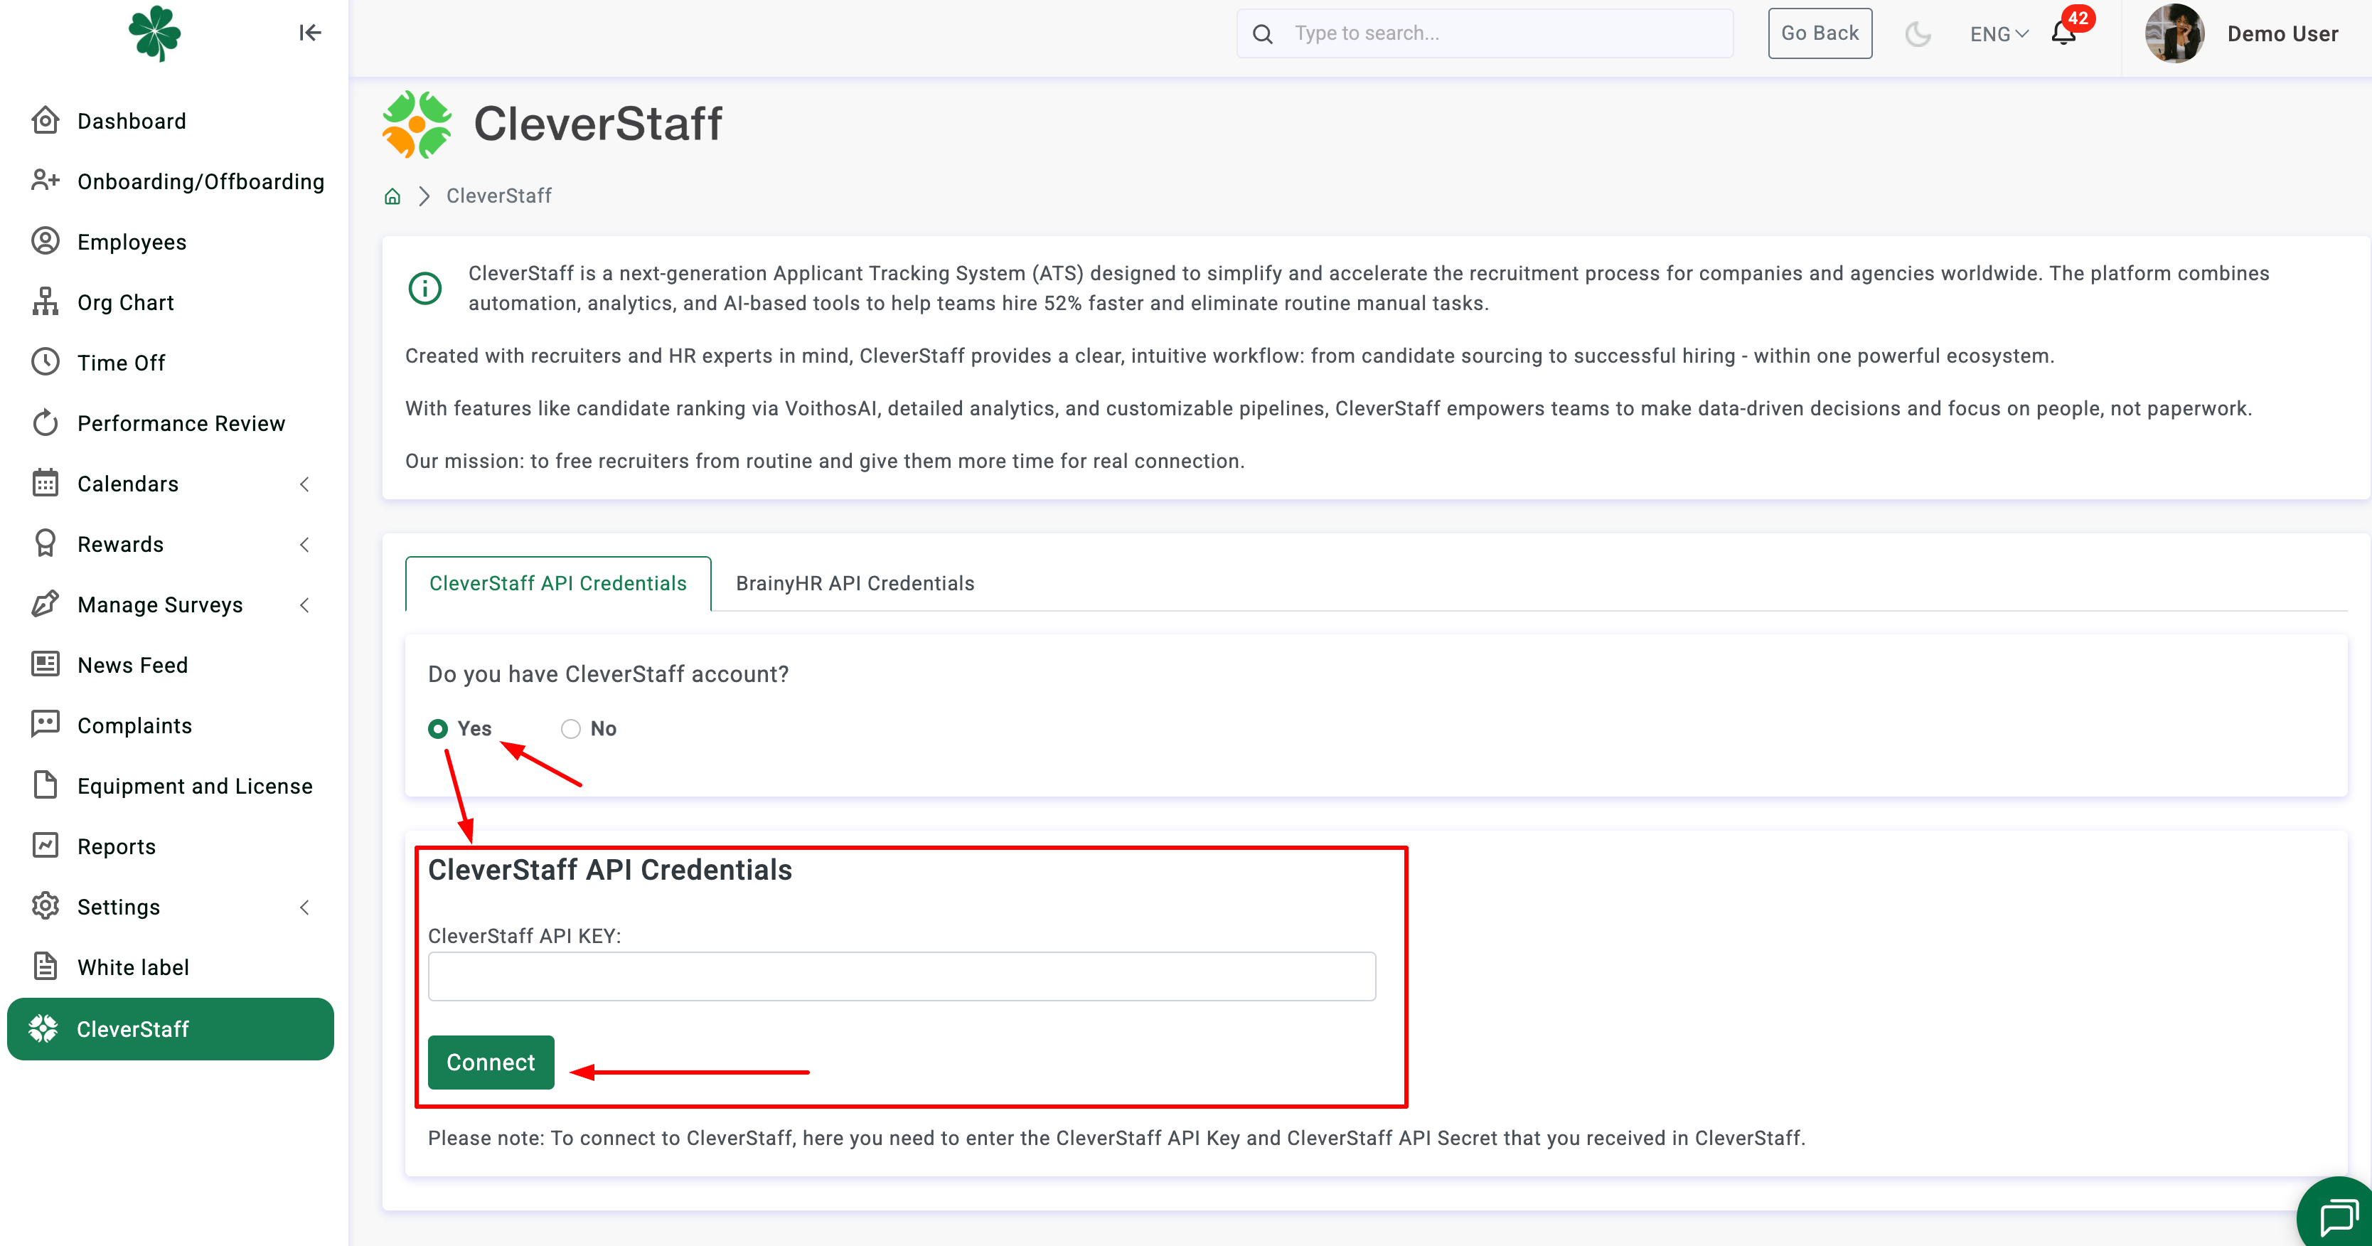
Task: Open the notifications bell
Action: click(x=2063, y=34)
